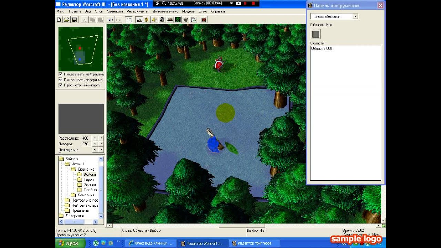Select the Особые folder in the tree
441x248 pixels.
[90, 190]
